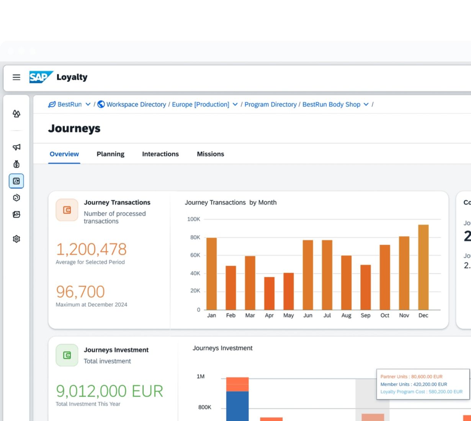Expand the BestRun tenant dropdown

[88, 104]
